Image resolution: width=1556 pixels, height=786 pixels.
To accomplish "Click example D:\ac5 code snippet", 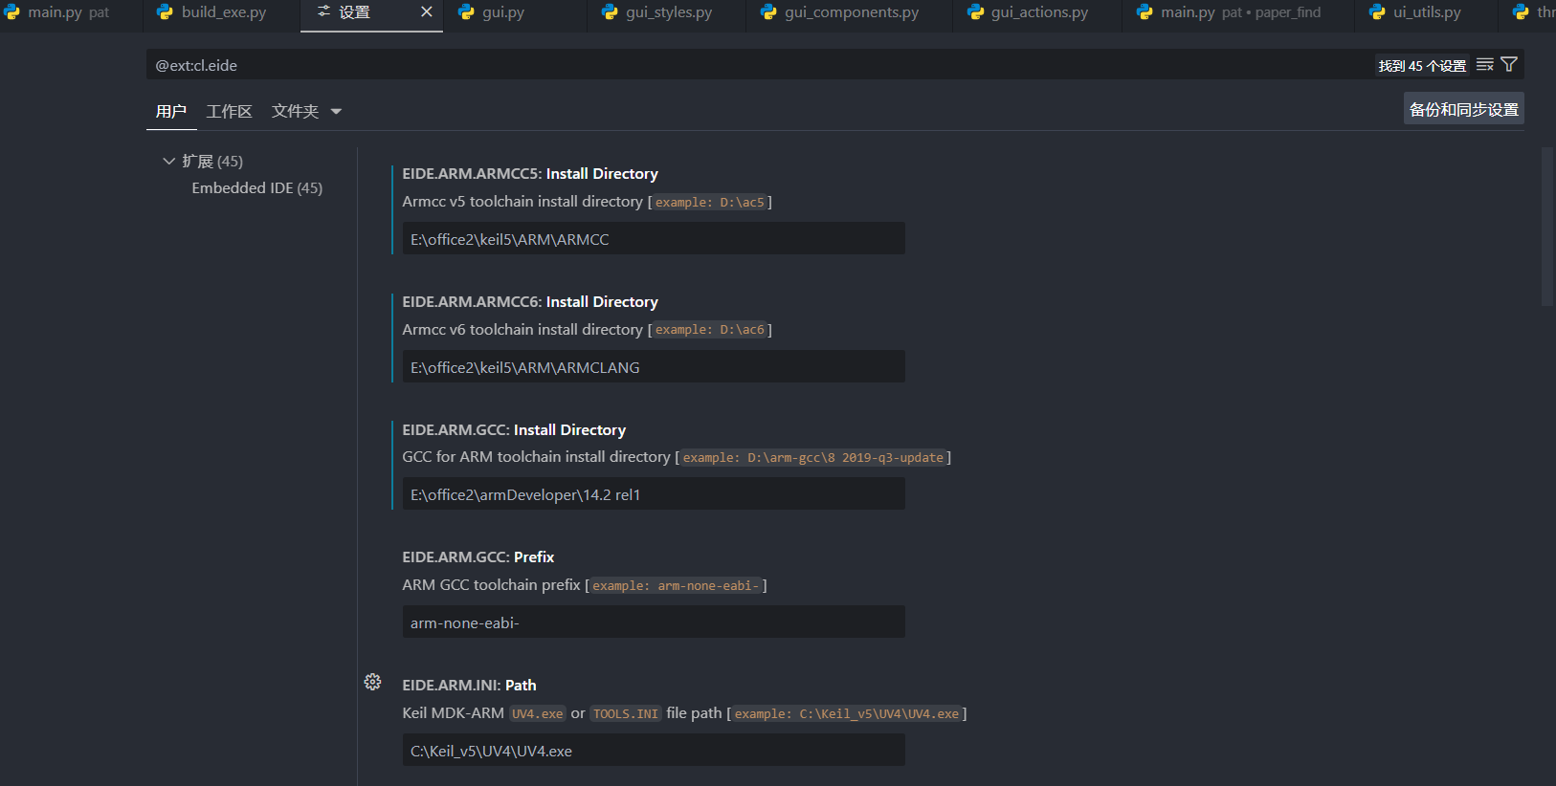I will (710, 202).
